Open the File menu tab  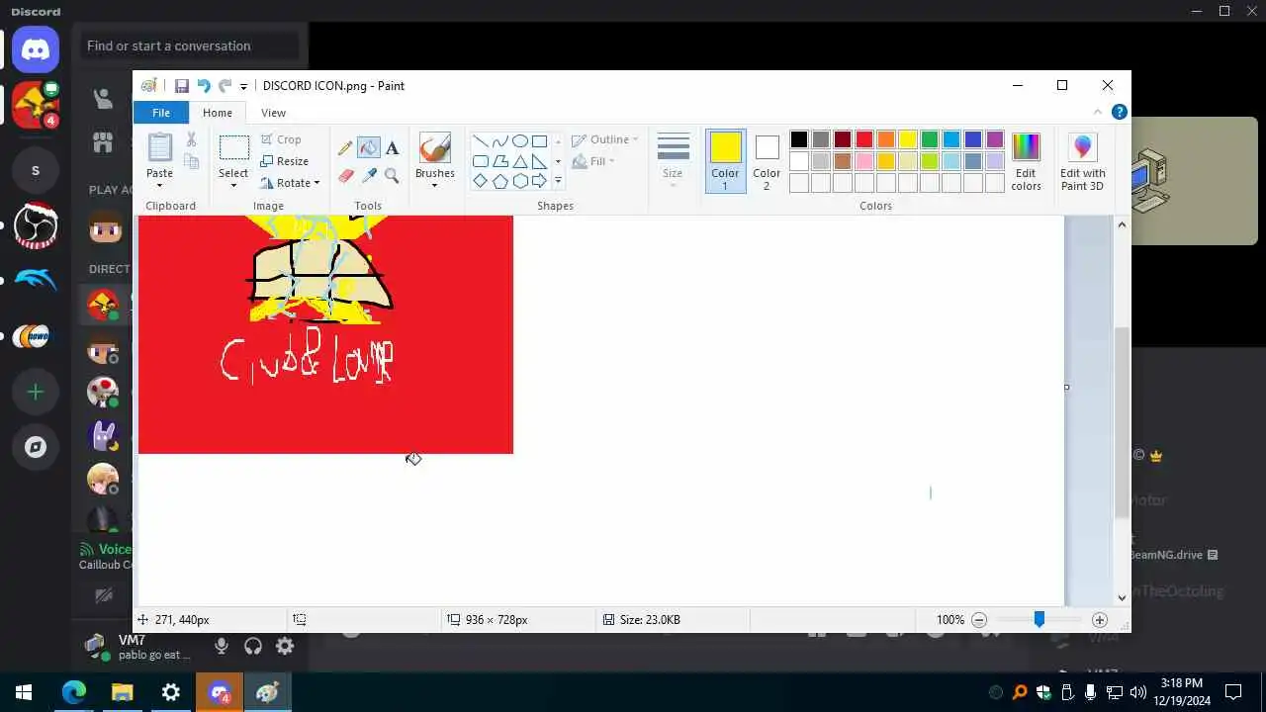(160, 113)
